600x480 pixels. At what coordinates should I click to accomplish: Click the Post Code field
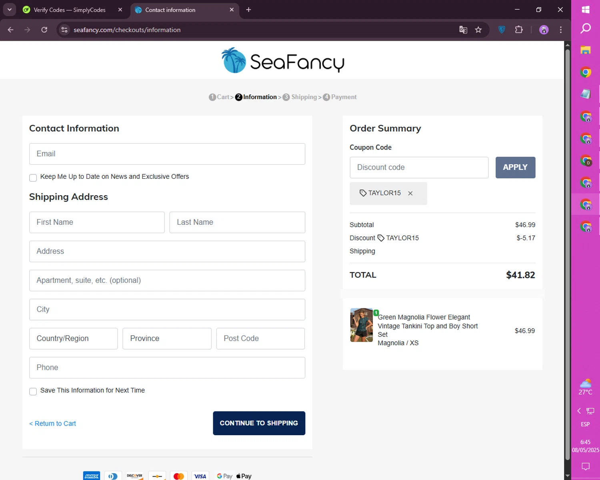point(260,338)
